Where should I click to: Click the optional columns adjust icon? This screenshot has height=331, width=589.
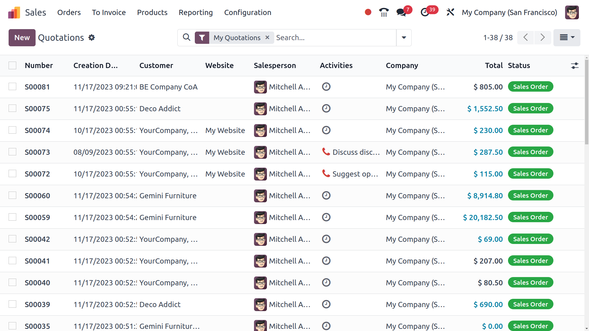pyautogui.click(x=575, y=66)
